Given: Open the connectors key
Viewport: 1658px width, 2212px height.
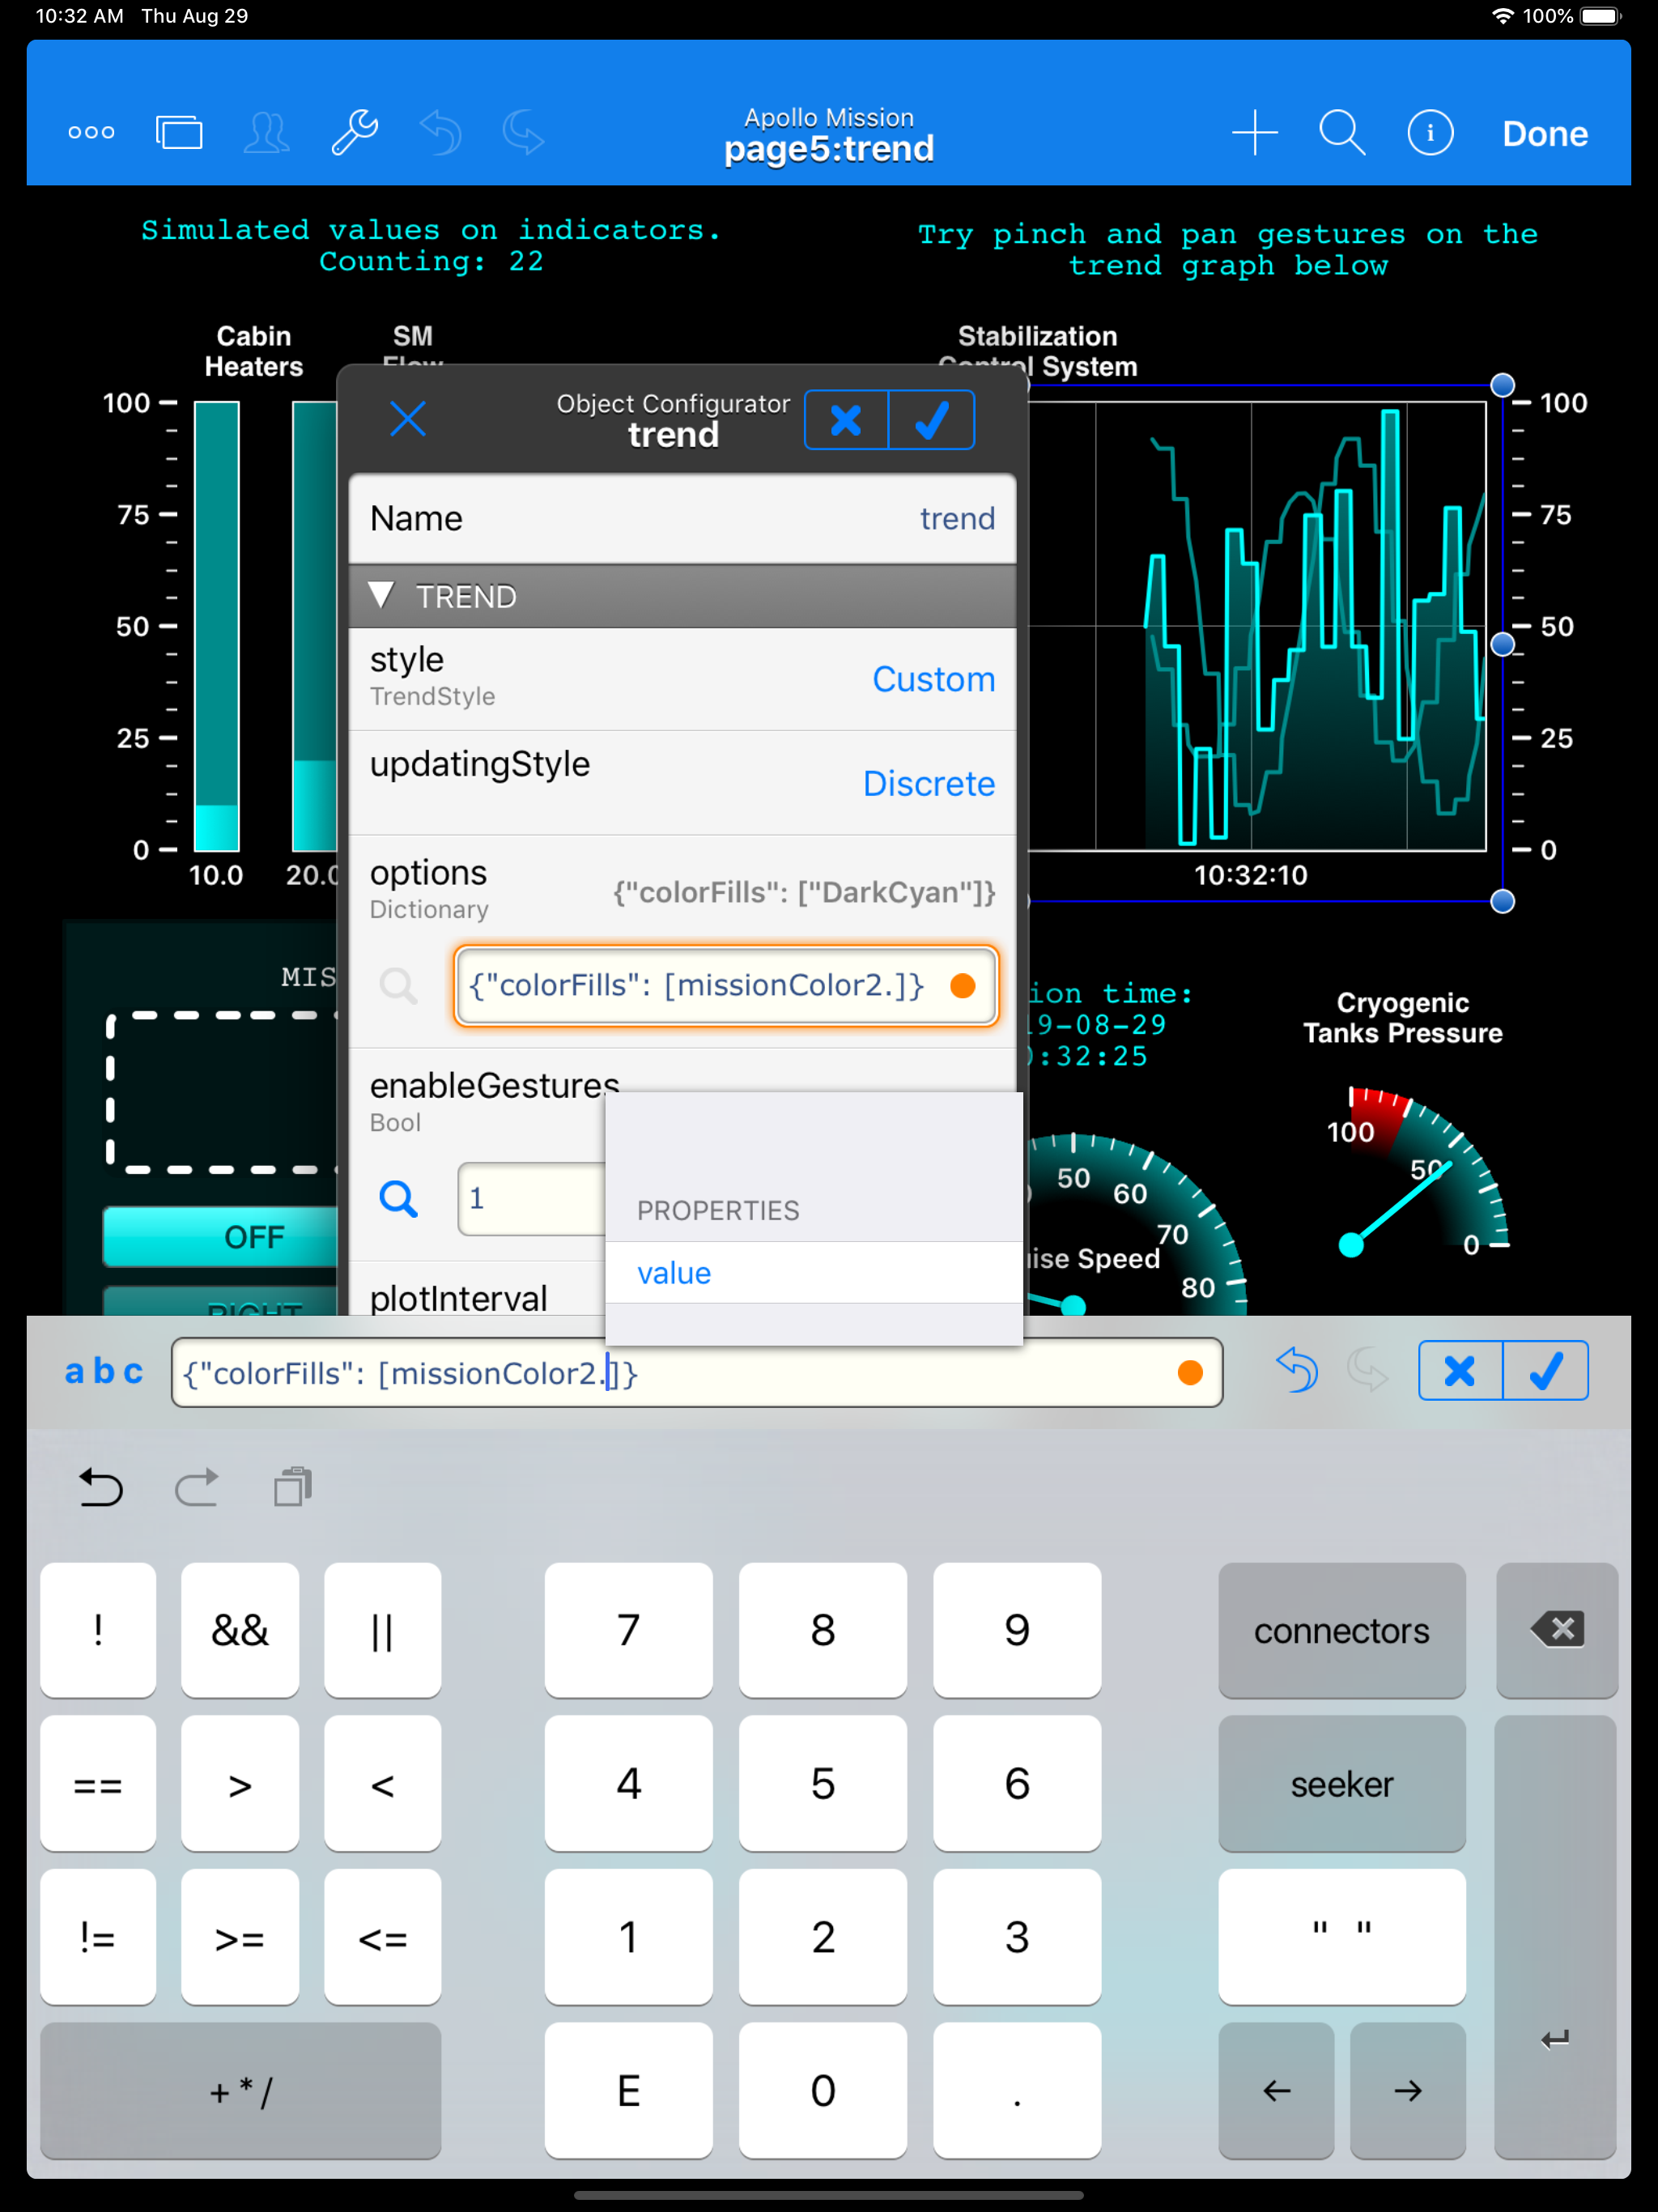Looking at the screenshot, I should pyautogui.click(x=1342, y=1631).
